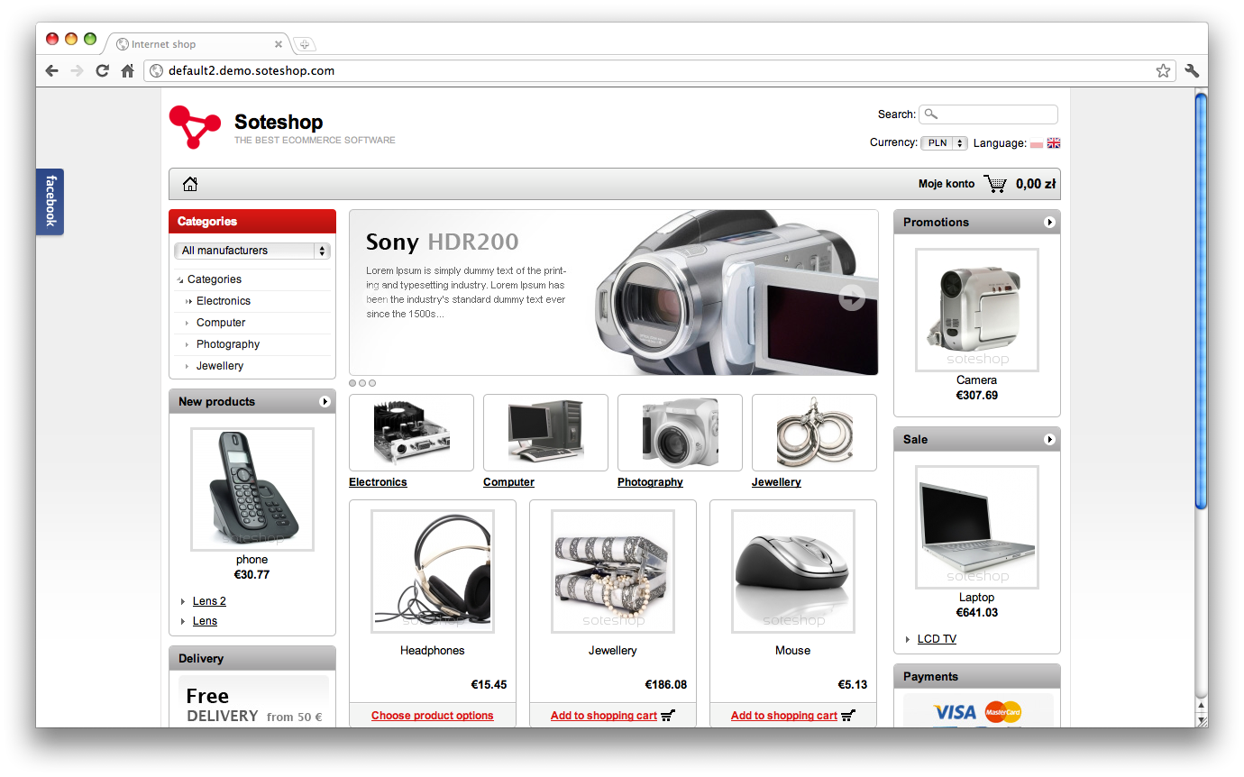Click the address bar URL

point(252,70)
